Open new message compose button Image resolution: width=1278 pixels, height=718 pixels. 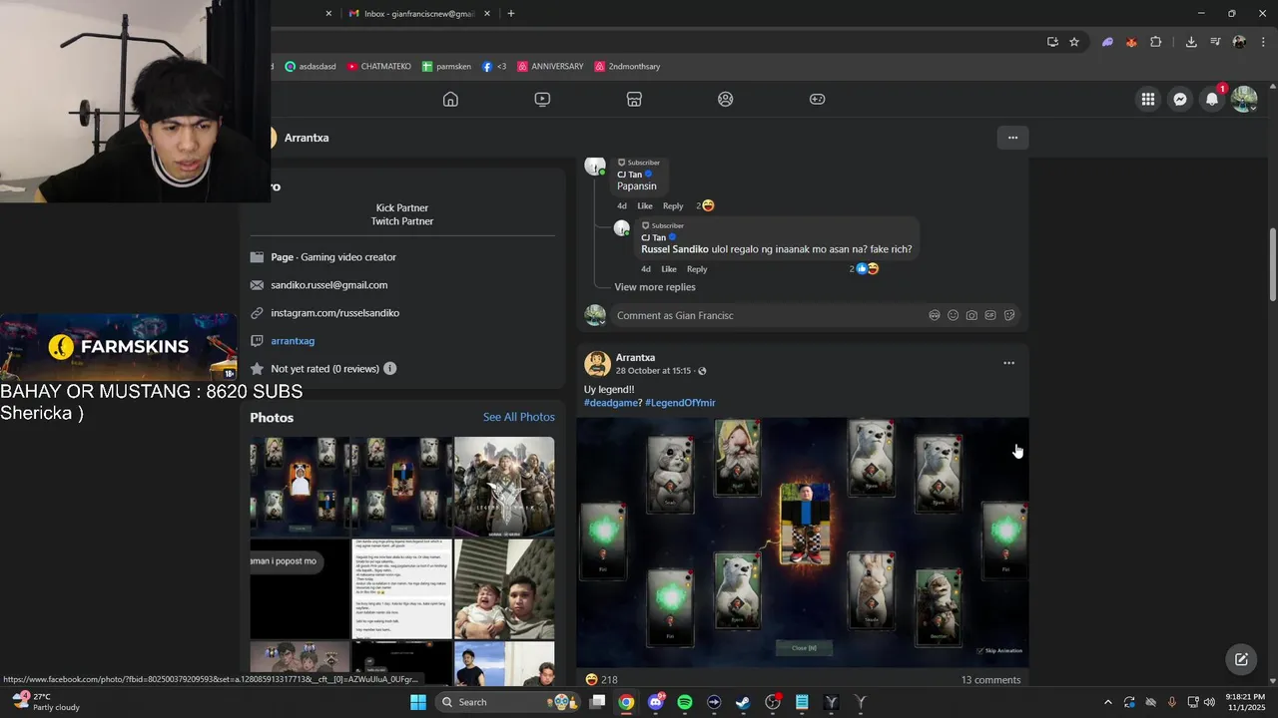[x=1241, y=659]
